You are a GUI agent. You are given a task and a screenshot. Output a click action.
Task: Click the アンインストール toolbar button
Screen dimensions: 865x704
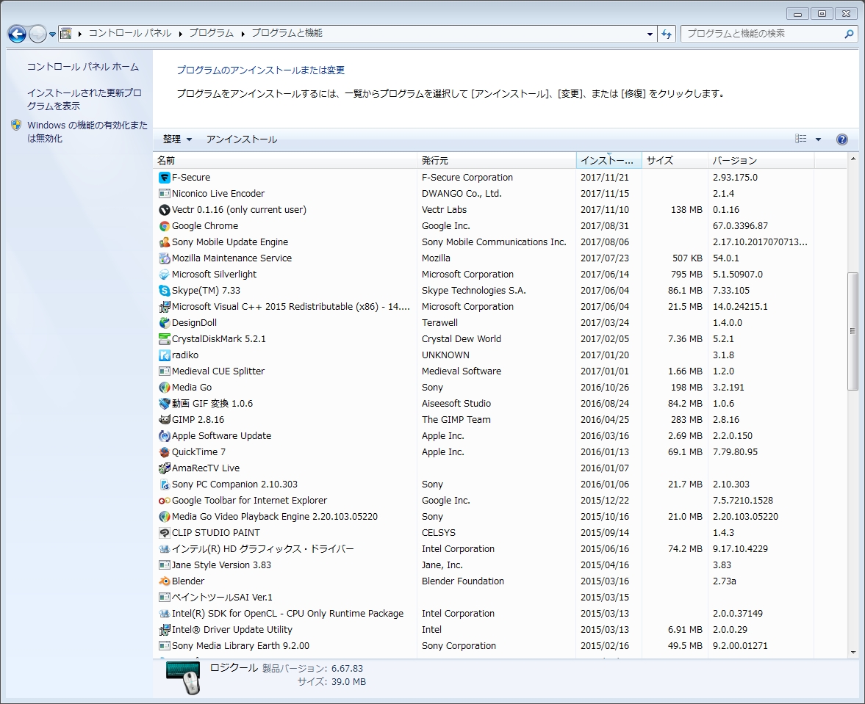tap(242, 139)
